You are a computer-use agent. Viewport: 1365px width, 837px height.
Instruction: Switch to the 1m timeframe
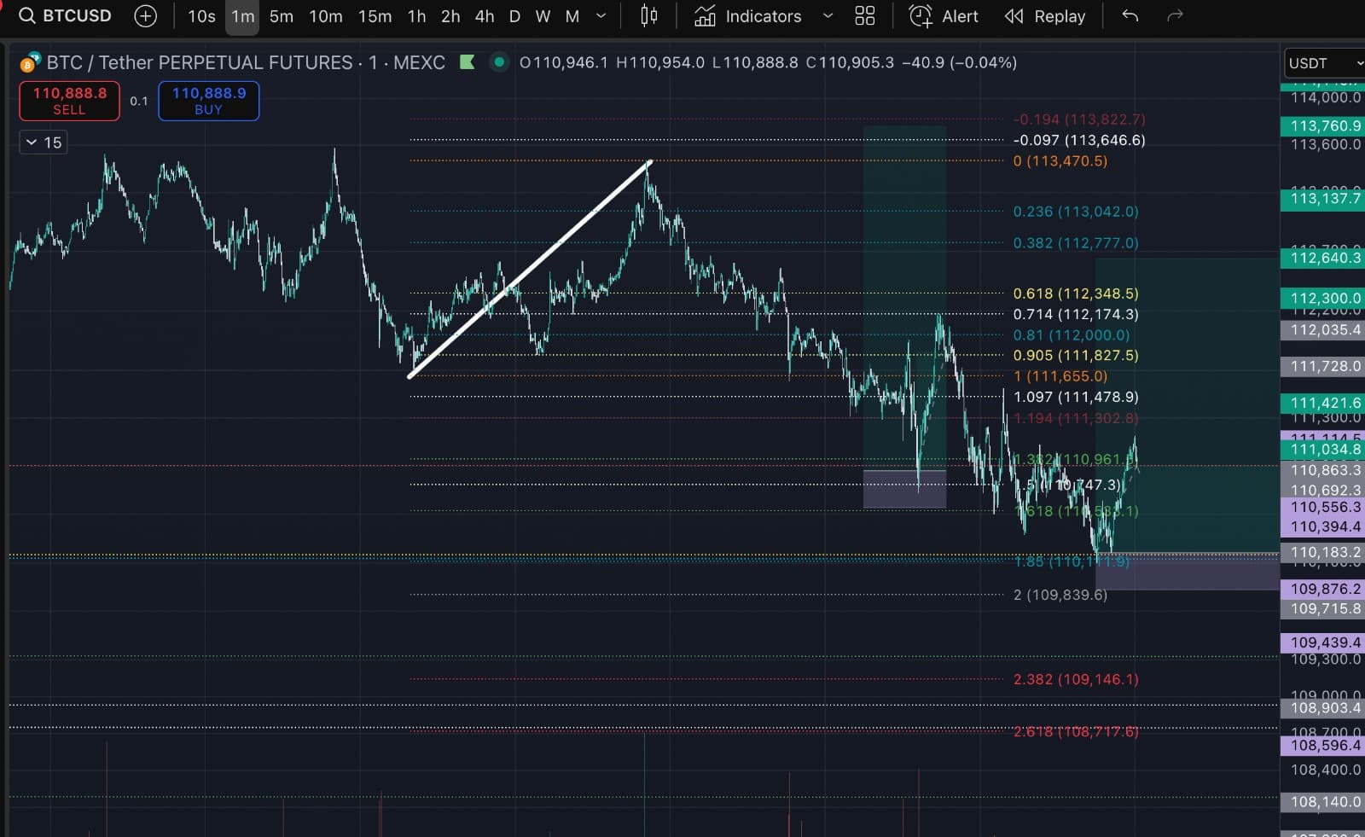click(242, 16)
